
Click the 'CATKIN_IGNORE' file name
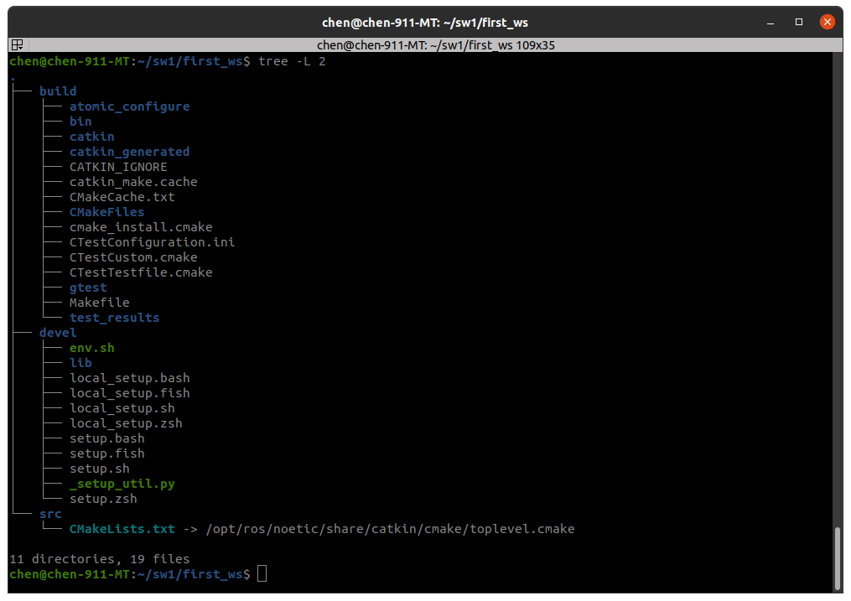tap(118, 167)
